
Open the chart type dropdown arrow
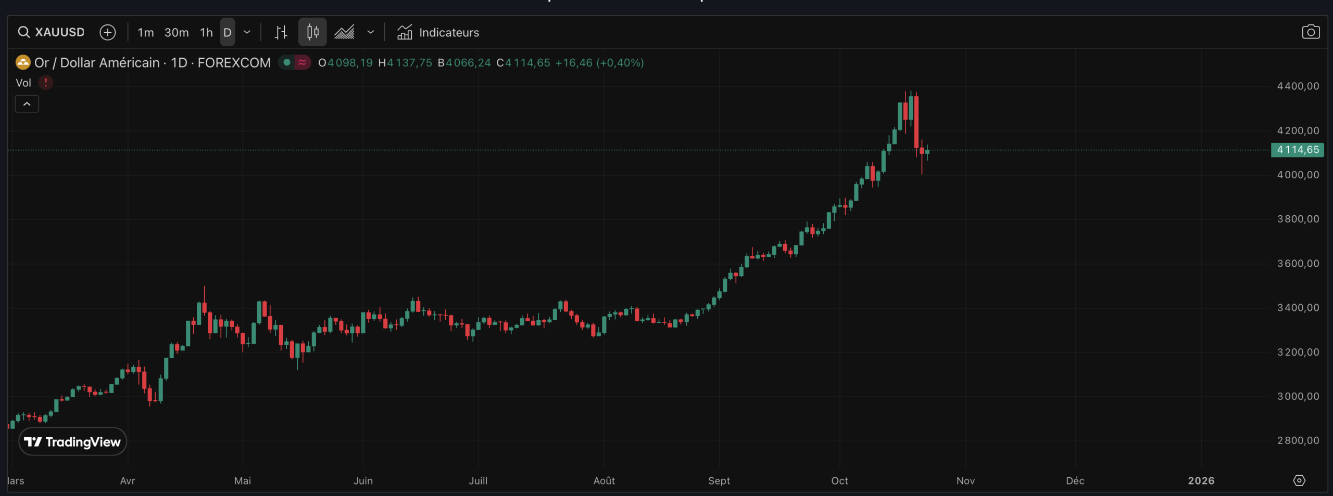pos(371,32)
